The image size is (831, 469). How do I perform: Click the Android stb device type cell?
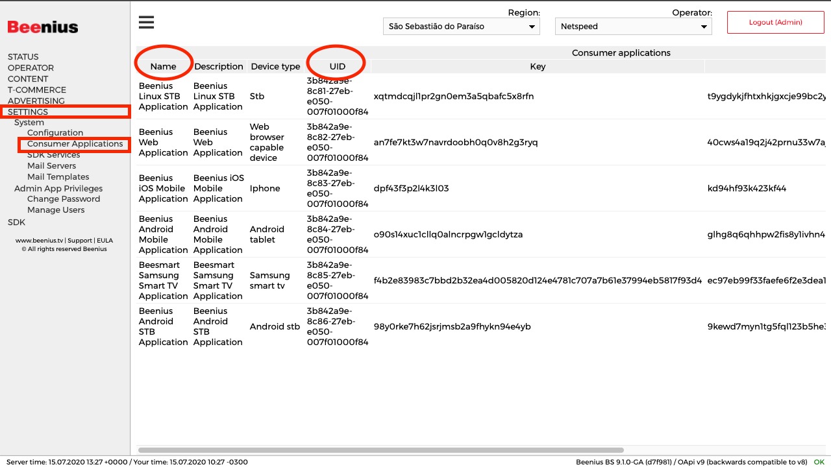(x=275, y=327)
